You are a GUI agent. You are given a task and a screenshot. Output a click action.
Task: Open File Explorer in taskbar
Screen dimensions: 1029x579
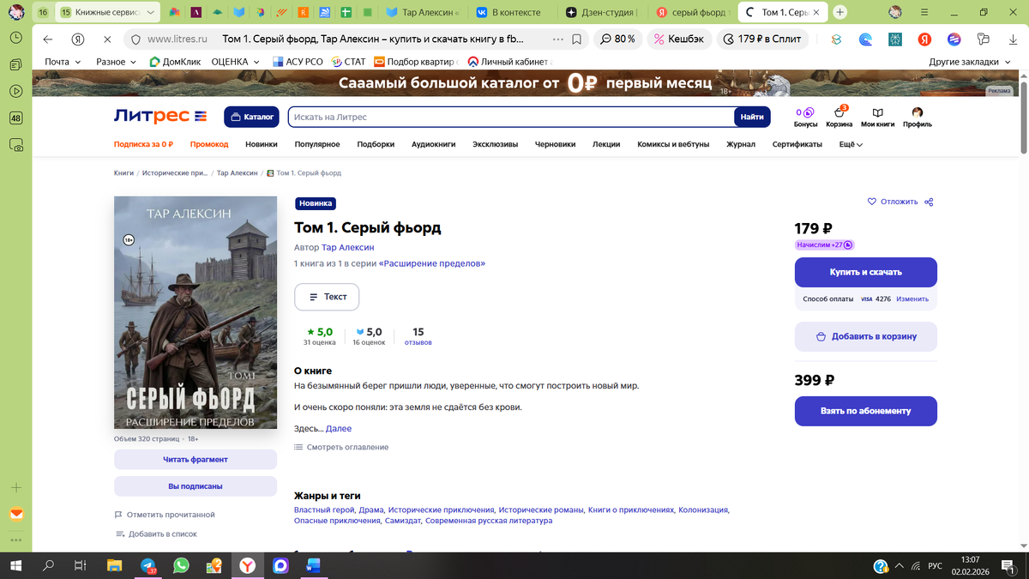click(114, 565)
